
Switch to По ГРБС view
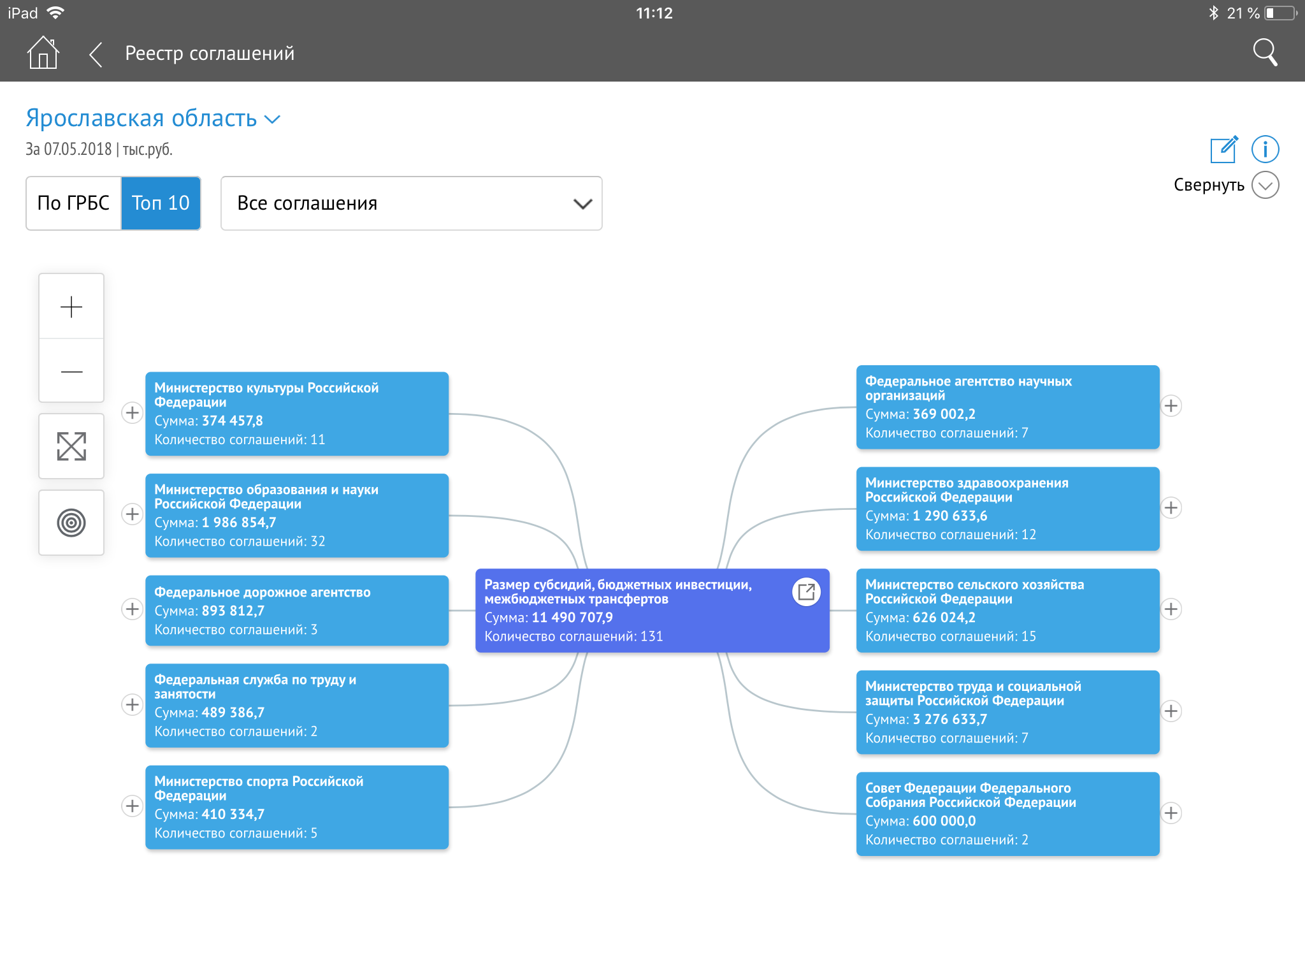[73, 203]
